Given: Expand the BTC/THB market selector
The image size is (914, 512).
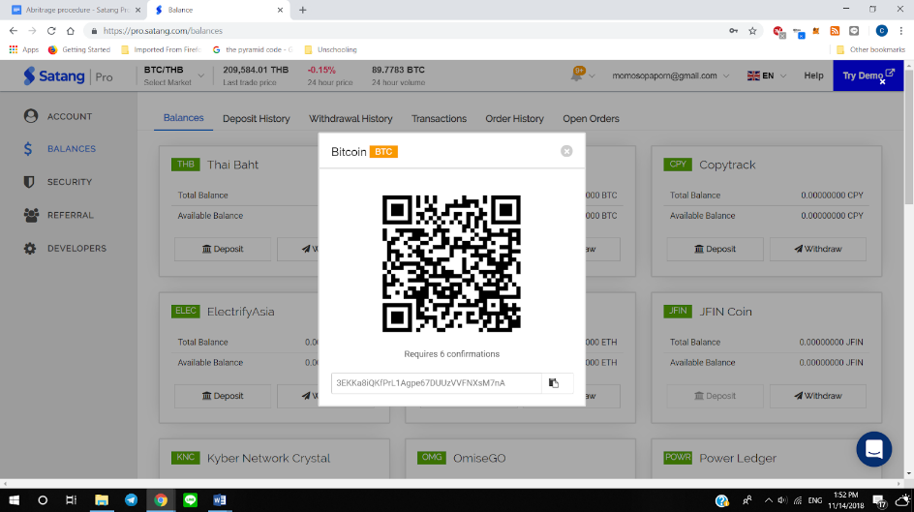Looking at the screenshot, I should pyautogui.click(x=173, y=75).
